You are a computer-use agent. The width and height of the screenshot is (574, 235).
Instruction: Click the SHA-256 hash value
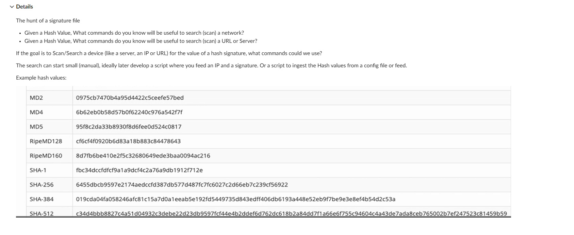(x=182, y=185)
